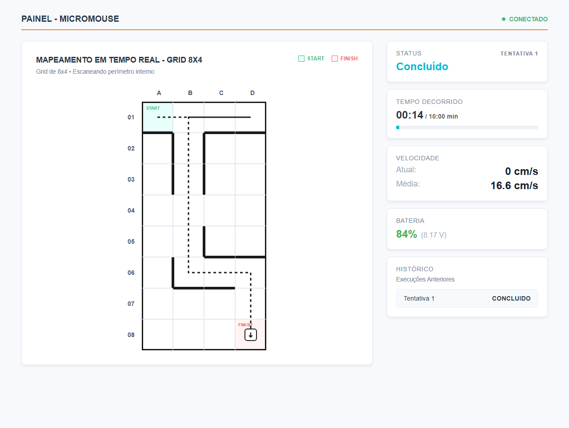Click row label 08 of the grid
This screenshot has width=569, height=428.
click(131, 335)
